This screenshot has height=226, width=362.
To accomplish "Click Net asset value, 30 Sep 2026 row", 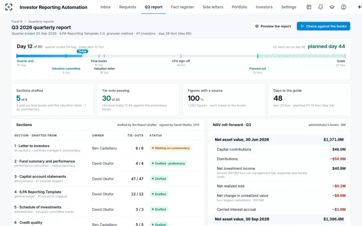I will pyautogui.click(x=279, y=219).
